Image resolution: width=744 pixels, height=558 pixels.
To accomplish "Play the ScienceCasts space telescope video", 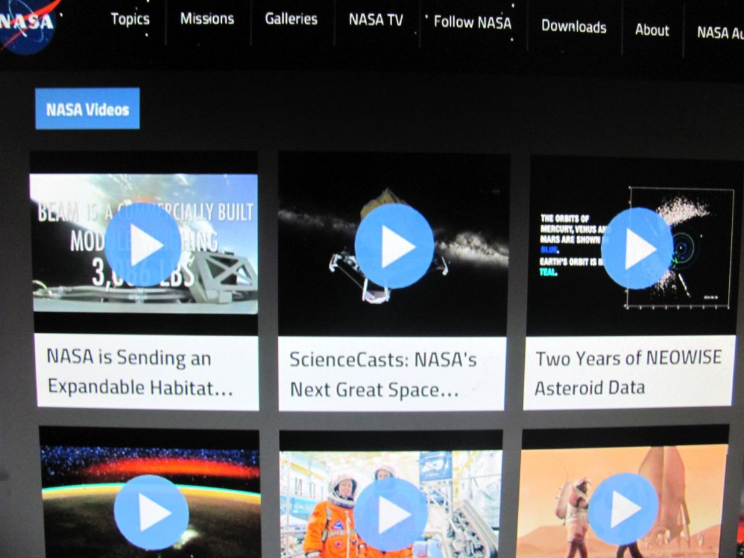I will click(394, 247).
